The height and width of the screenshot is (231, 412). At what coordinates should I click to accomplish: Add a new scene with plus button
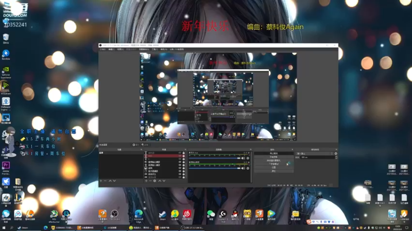pyautogui.click(x=101, y=181)
